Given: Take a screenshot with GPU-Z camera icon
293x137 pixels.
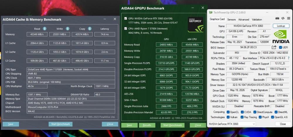Looking at the screenshot, I should [x=277, y=18].
